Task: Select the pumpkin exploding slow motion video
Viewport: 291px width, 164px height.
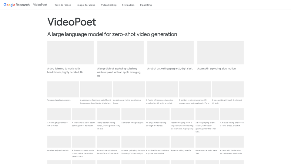Action: click(220, 53)
